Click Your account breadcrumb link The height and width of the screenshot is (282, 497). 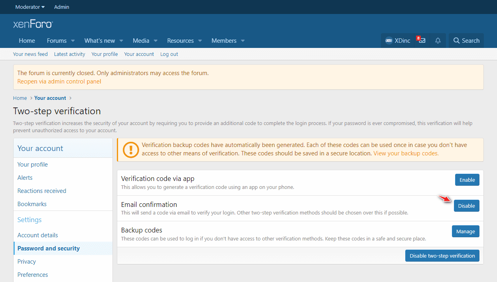coord(50,98)
